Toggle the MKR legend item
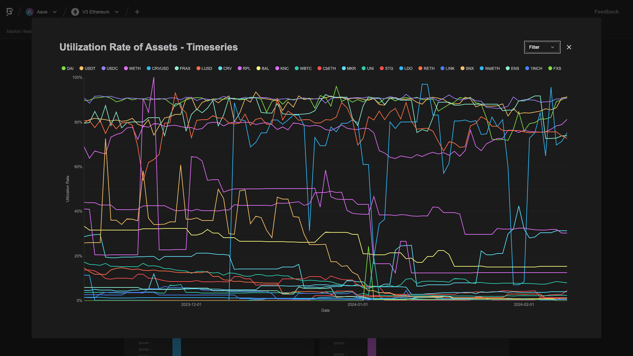The image size is (633, 356). [349, 69]
